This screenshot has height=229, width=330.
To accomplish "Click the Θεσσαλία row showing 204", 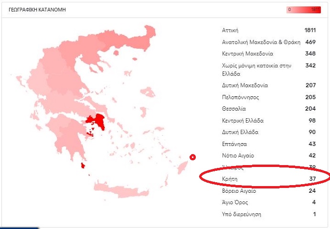I will 269,109.
